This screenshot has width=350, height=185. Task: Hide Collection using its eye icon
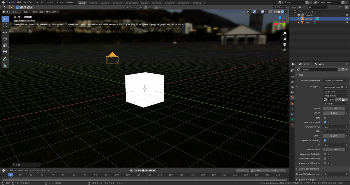346,15
